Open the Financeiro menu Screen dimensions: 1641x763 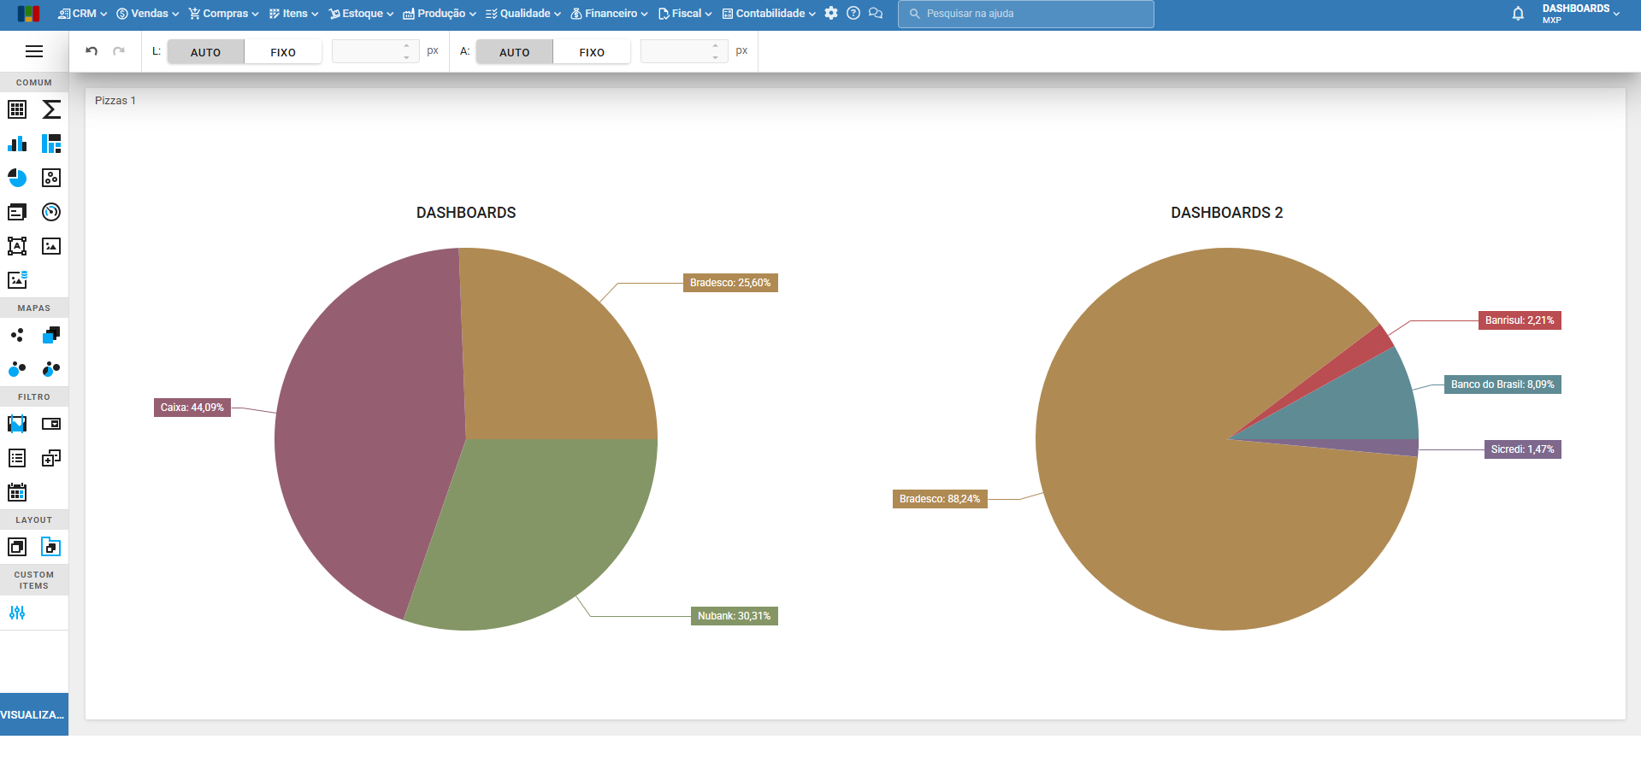610,14
